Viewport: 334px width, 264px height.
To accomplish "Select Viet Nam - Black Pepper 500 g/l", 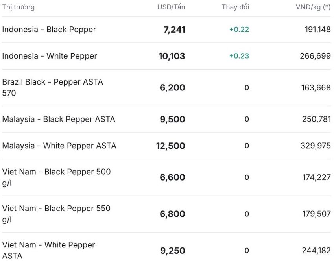I will [56, 177].
